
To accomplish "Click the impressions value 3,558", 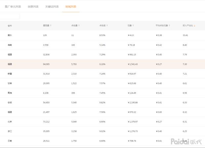I will tap(46, 45).
